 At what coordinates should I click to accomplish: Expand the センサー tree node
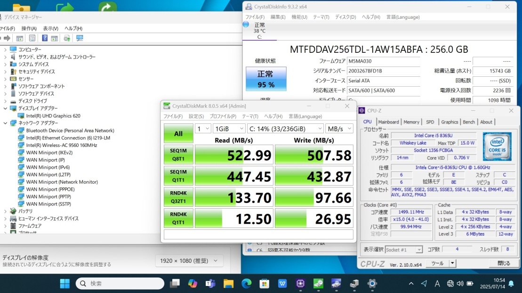[5, 79]
